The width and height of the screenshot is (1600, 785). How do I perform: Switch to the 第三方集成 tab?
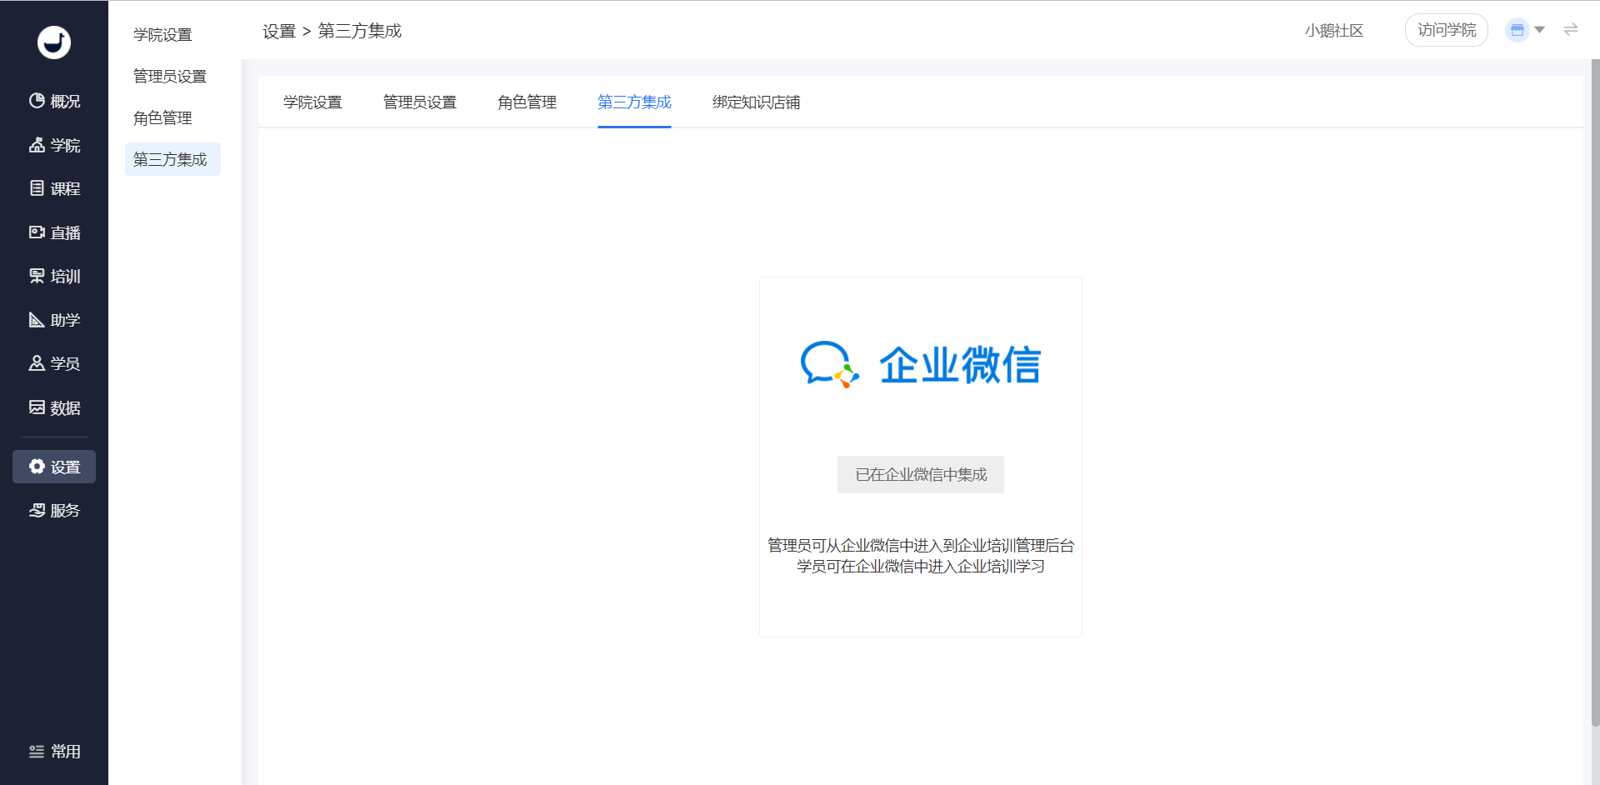pos(634,102)
